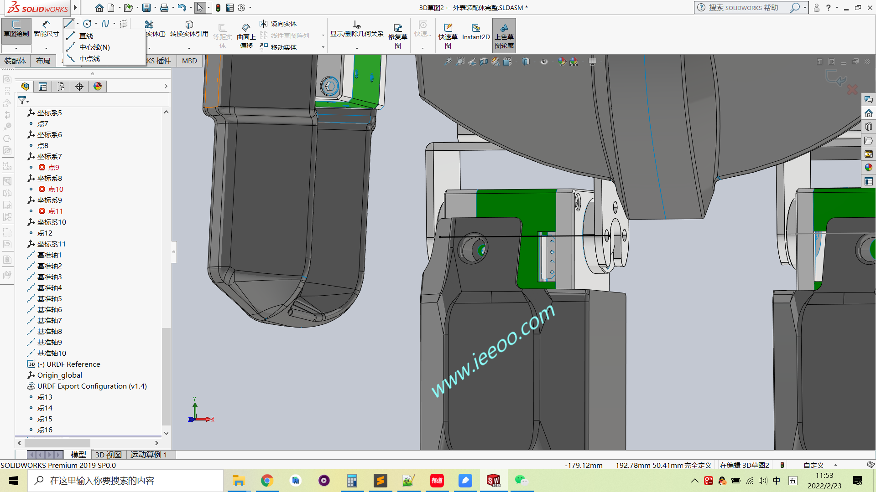This screenshot has height=492, width=876.
Task: Select the spline sketch tool
Action: 105,24
